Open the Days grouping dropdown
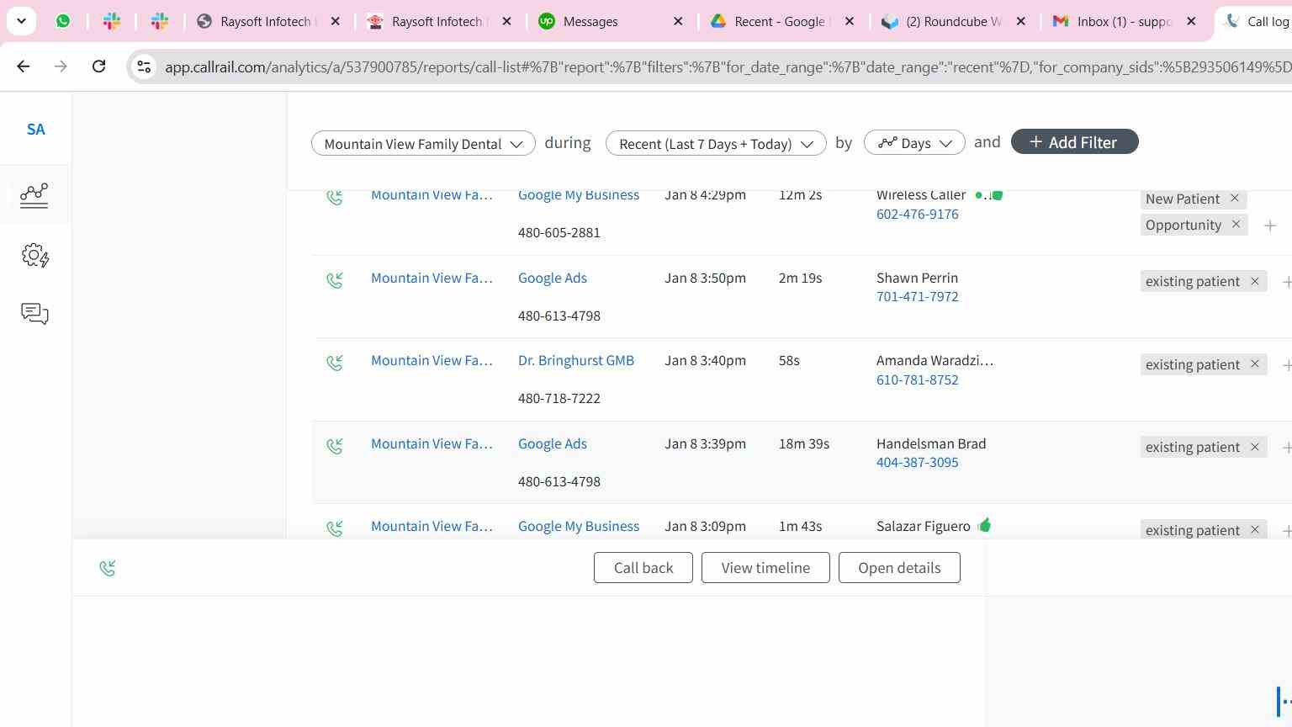The height and width of the screenshot is (727, 1292). (914, 143)
